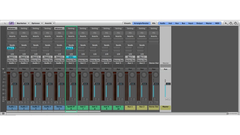This screenshot has height=135, width=240.
Task: Mute the Audio 1 channel
Action: (x=13, y=99)
